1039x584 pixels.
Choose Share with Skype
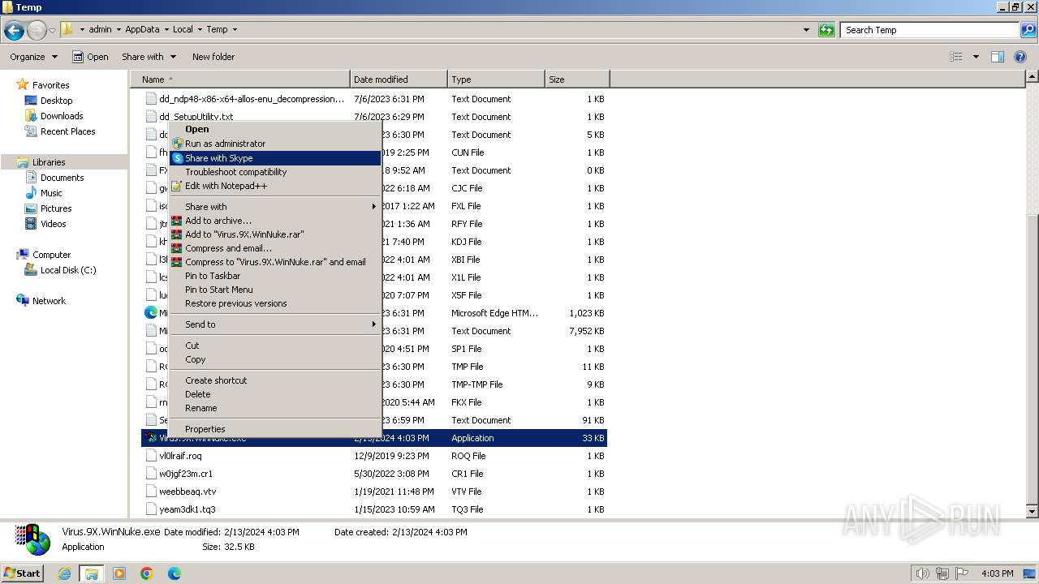[274, 158]
